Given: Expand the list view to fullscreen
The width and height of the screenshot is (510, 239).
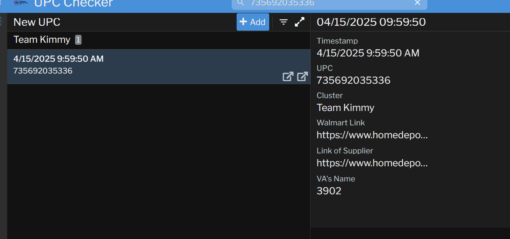Looking at the screenshot, I should click(x=300, y=22).
